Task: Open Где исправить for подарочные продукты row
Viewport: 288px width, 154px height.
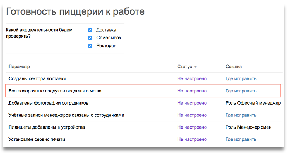Action: 241,91
